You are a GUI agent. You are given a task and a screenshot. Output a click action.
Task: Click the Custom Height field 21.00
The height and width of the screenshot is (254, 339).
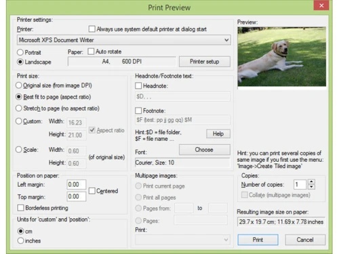pyautogui.click(x=77, y=135)
